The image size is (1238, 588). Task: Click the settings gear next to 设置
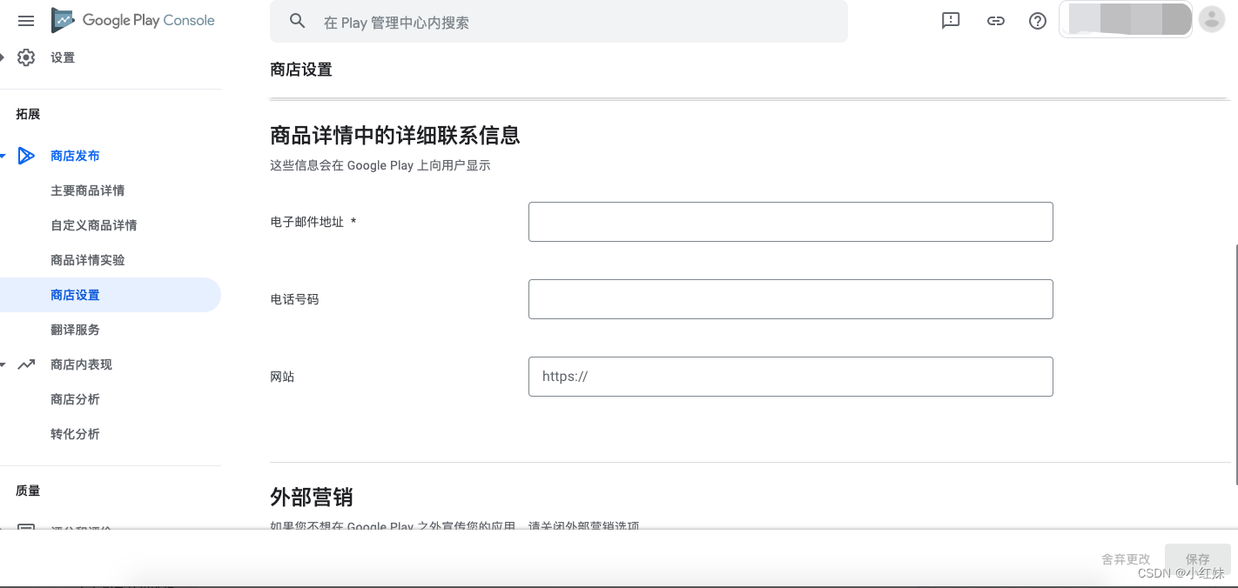tap(26, 57)
